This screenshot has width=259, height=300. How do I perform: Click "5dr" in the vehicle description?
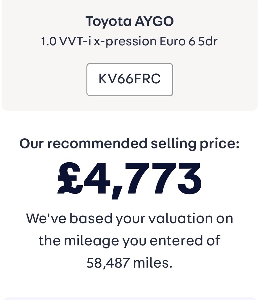(x=208, y=41)
